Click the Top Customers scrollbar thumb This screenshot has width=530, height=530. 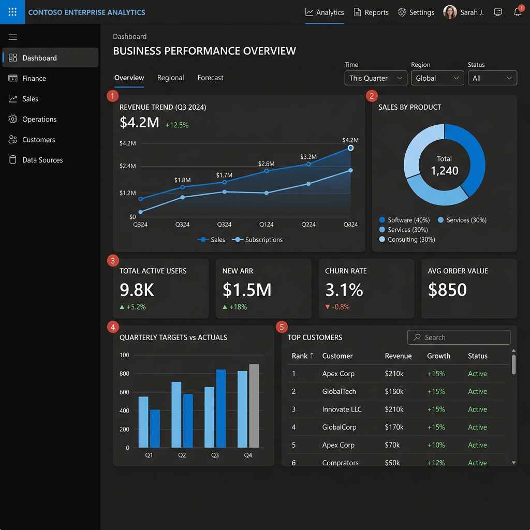[x=513, y=364]
